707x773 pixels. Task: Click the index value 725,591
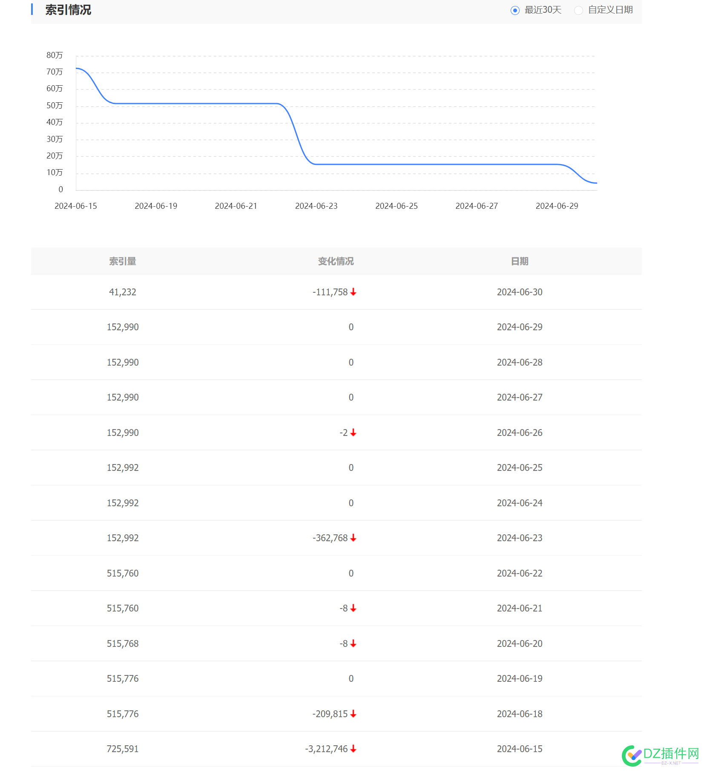(x=123, y=749)
